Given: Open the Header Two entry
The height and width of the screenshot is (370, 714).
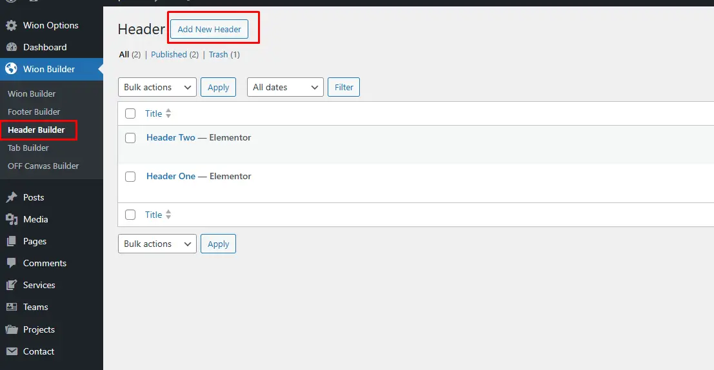Looking at the screenshot, I should point(171,137).
